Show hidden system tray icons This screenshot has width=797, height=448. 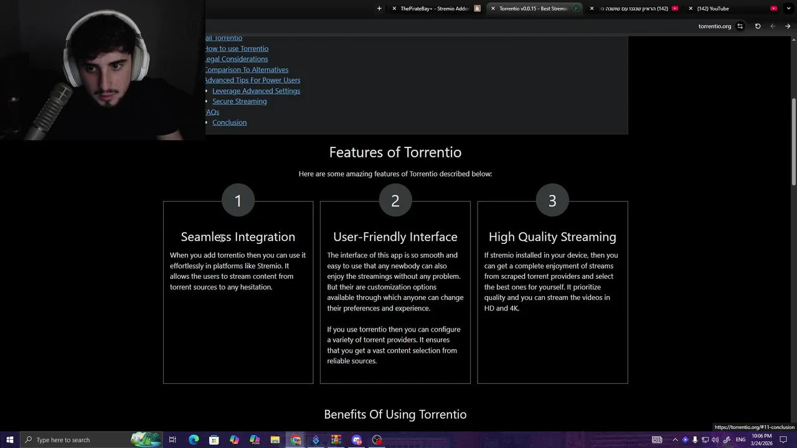[x=675, y=440]
